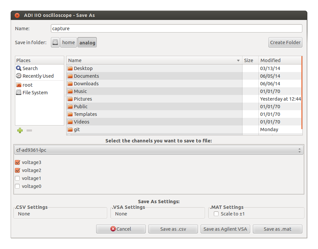Click the green plus add bookmark icon
The image size is (318, 249).
point(20,130)
